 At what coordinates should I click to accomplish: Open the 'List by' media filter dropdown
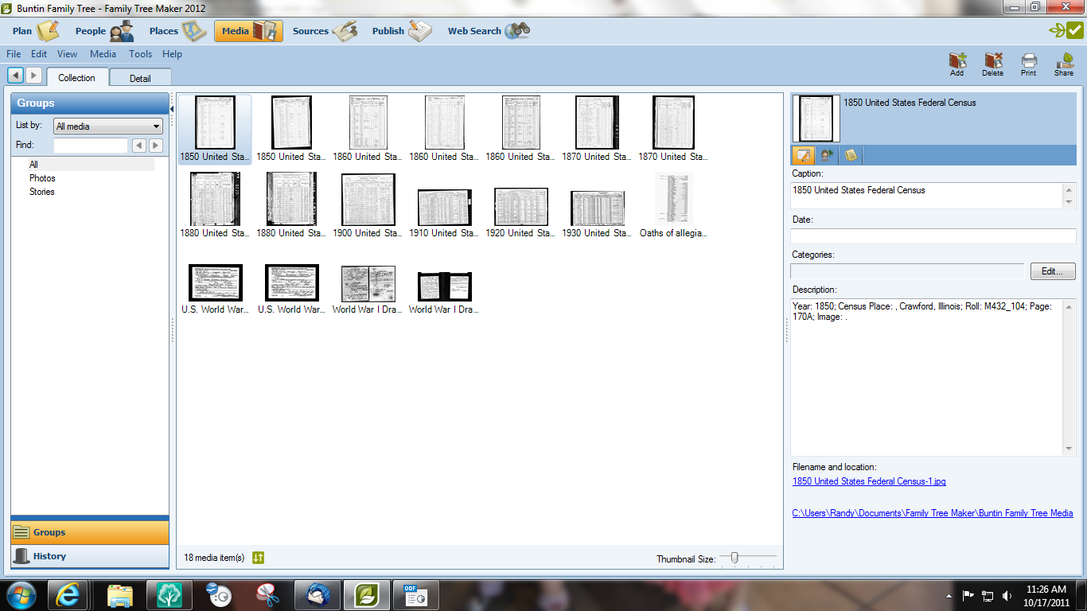(x=107, y=126)
